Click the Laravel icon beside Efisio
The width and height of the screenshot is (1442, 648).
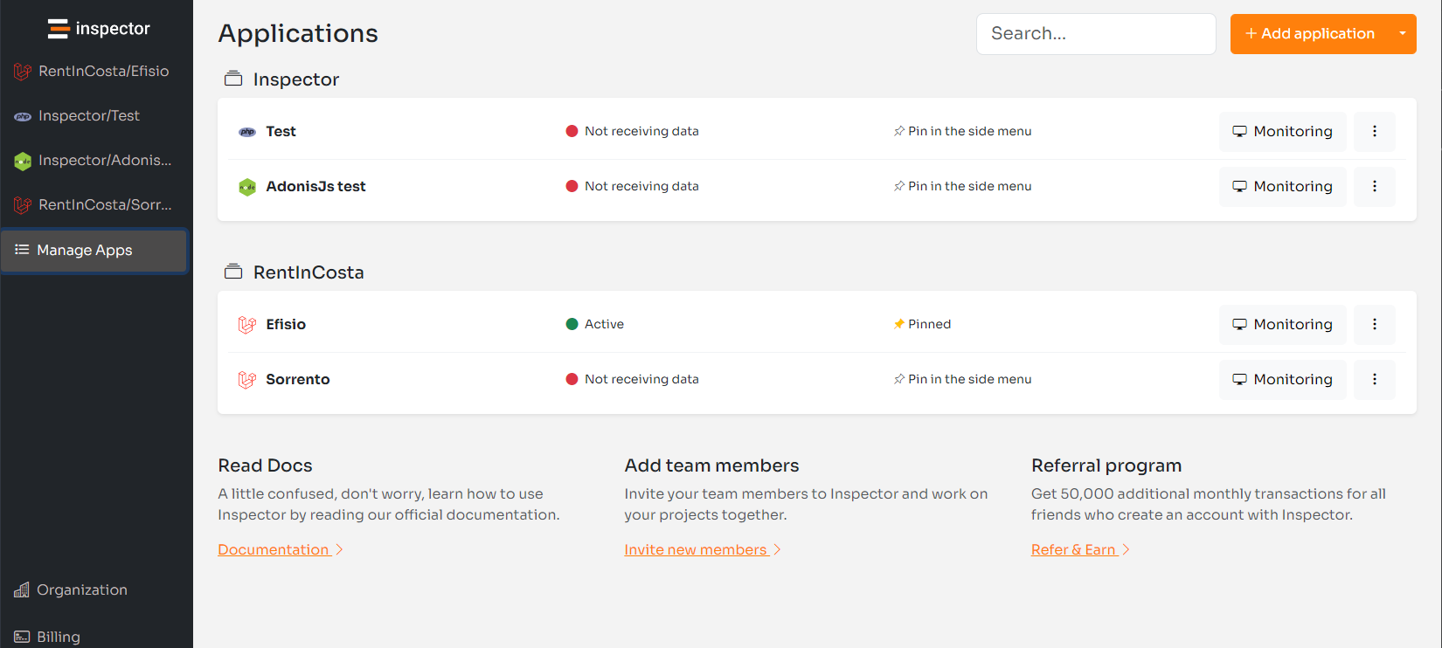point(247,325)
